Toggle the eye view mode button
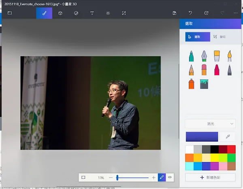The height and width of the screenshot is (189, 243). (x=170, y=177)
